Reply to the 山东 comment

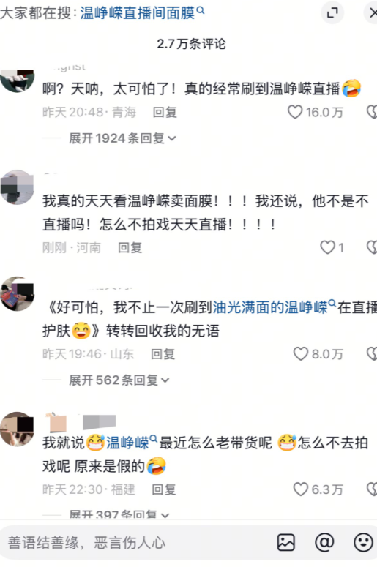pyautogui.click(x=163, y=354)
